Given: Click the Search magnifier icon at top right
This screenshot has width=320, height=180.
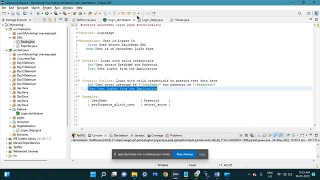Looking at the screenshot, I should point(299,13).
